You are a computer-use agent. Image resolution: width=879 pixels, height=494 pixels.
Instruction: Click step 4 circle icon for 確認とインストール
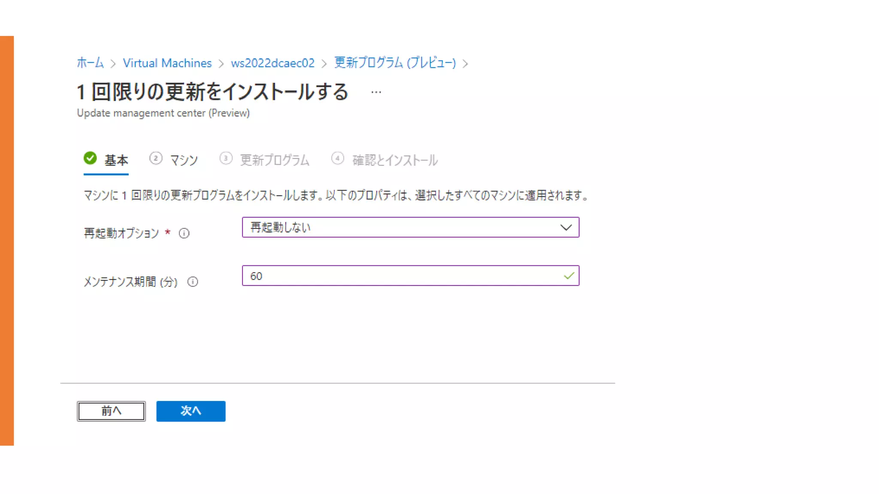[x=338, y=159]
